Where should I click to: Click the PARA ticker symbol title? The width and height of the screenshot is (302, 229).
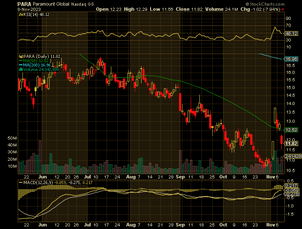pos(24,4)
